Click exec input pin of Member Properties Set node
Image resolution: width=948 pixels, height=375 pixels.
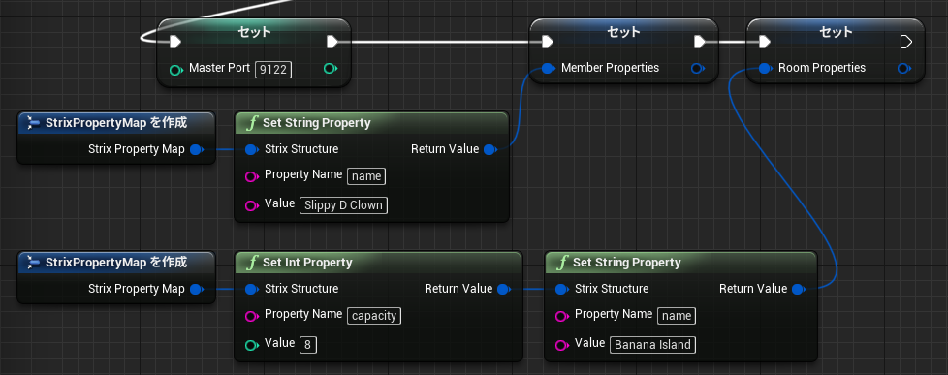[x=547, y=42]
